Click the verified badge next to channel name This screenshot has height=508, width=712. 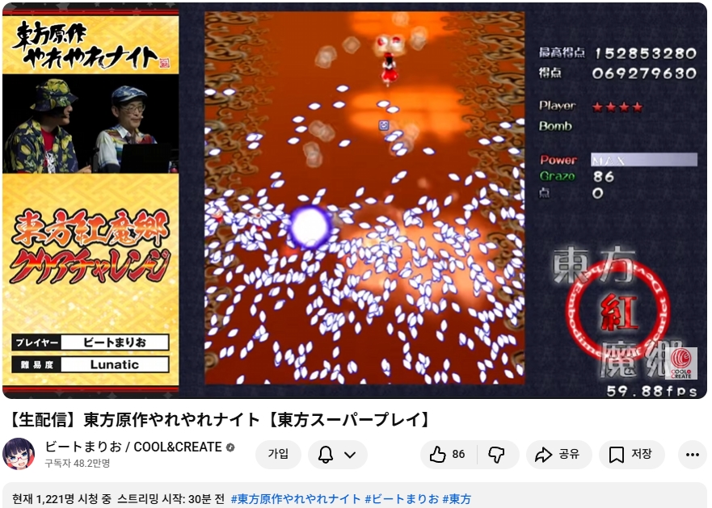pyautogui.click(x=230, y=447)
